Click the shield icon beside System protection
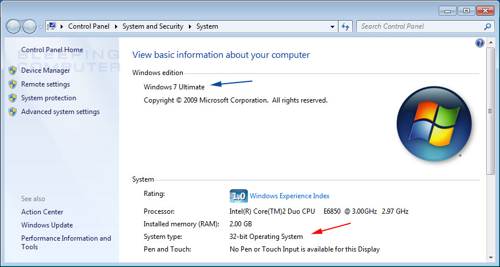Screen dimensions: 500x267 [13, 98]
